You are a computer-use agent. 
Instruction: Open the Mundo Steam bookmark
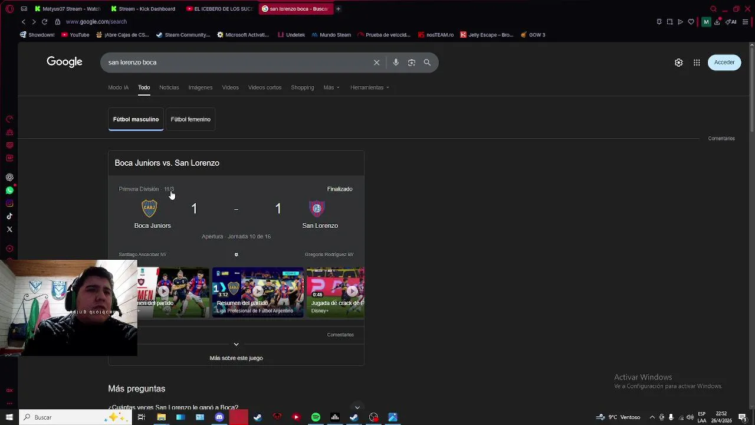[x=331, y=35]
